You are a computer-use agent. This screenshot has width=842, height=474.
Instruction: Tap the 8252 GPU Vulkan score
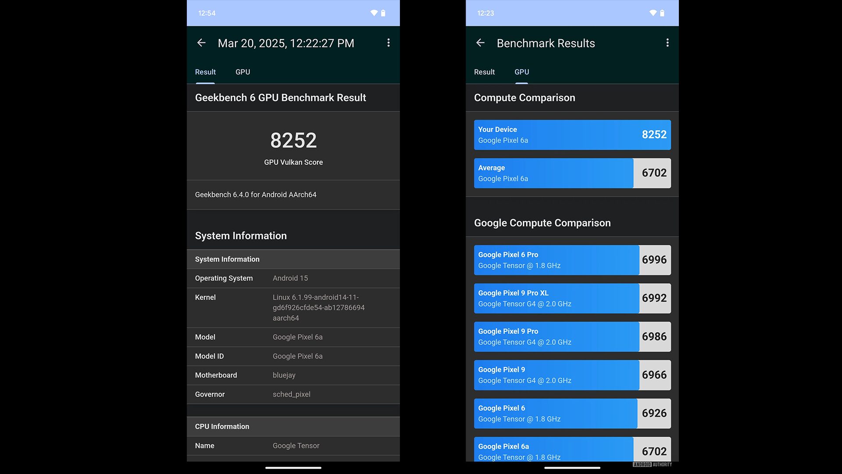(x=293, y=140)
